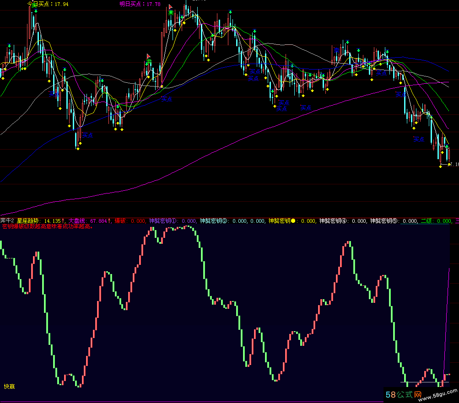Click the red flag above the green 卖 marker

149,56
